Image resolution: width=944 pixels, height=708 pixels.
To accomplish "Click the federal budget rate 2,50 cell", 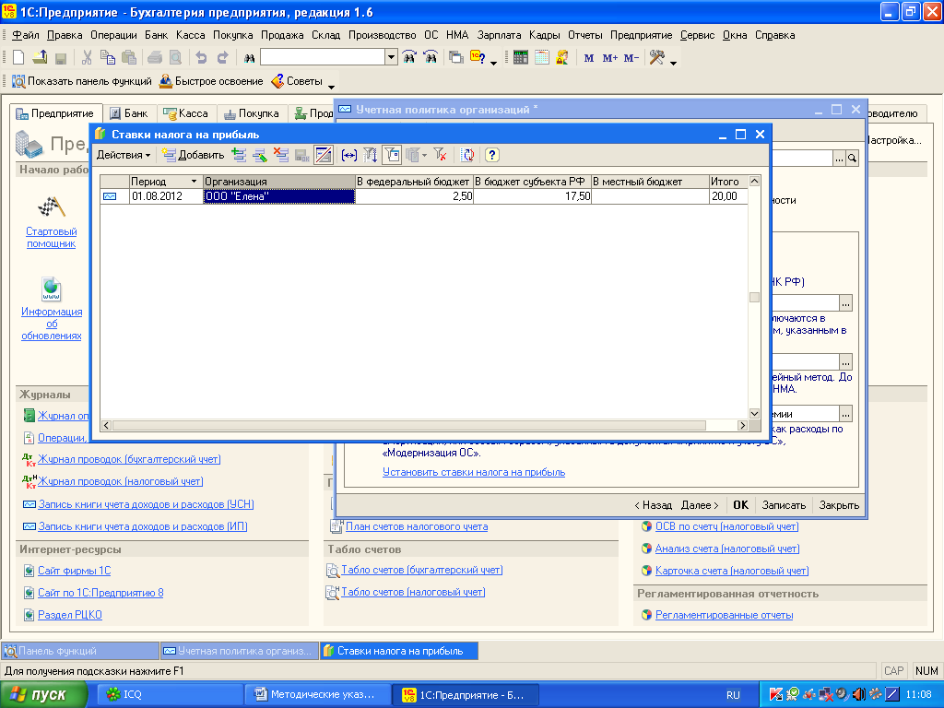I will pyautogui.click(x=414, y=196).
